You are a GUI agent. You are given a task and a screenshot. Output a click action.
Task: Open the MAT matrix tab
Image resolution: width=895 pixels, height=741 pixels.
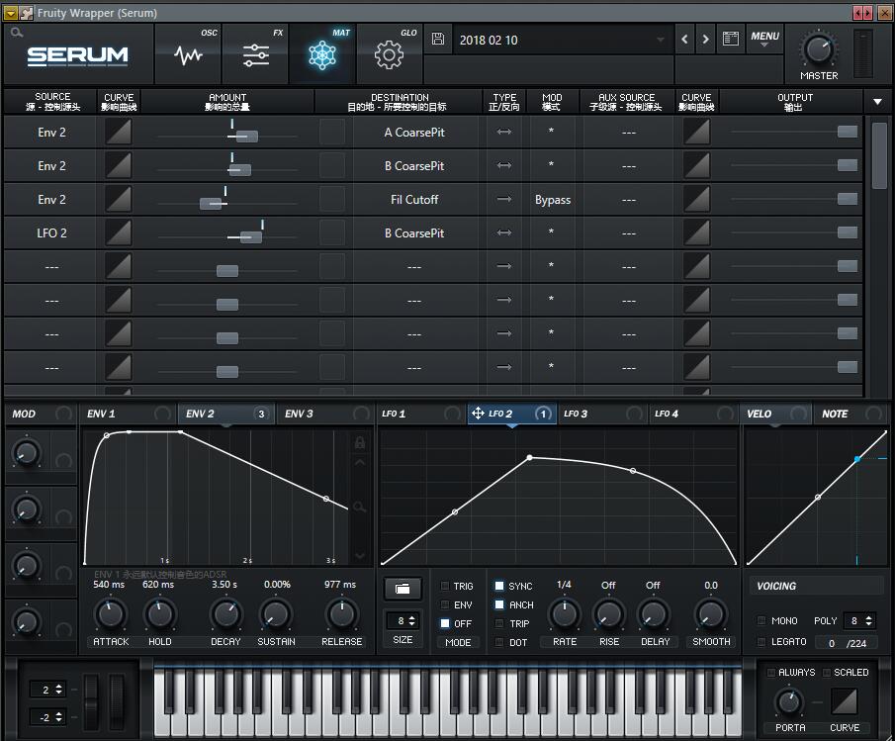click(x=322, y=54)
